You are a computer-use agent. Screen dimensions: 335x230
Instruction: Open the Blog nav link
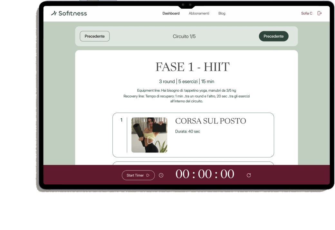tap(222, 13)
